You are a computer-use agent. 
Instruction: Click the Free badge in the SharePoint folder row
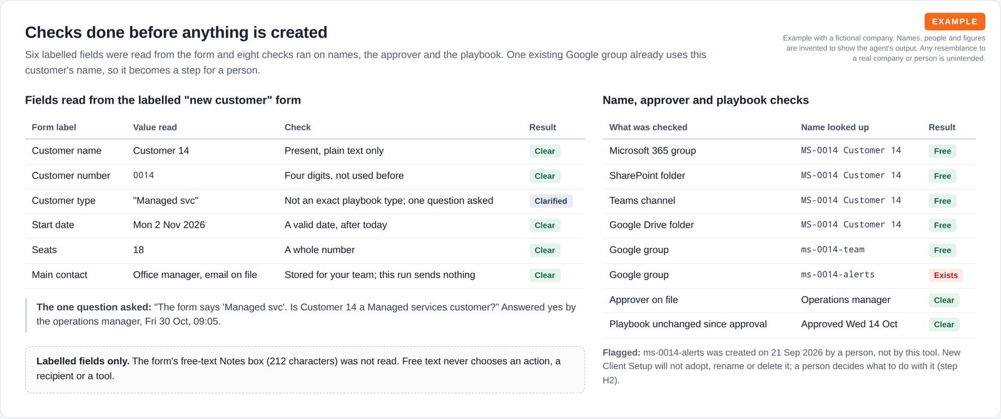(x=942, y=176)
